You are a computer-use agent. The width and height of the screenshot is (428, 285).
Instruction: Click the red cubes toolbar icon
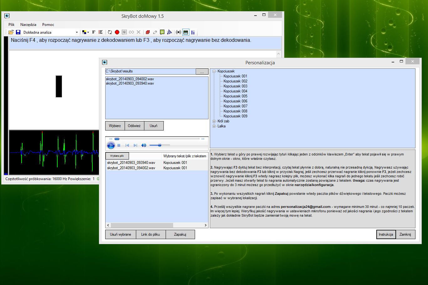coord(148,32)
